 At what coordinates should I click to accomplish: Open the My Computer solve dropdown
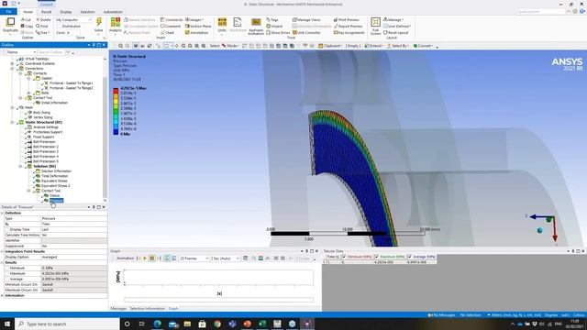(x=73, y=19)
